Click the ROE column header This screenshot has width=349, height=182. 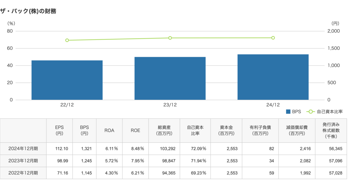(x=135, y=130)
